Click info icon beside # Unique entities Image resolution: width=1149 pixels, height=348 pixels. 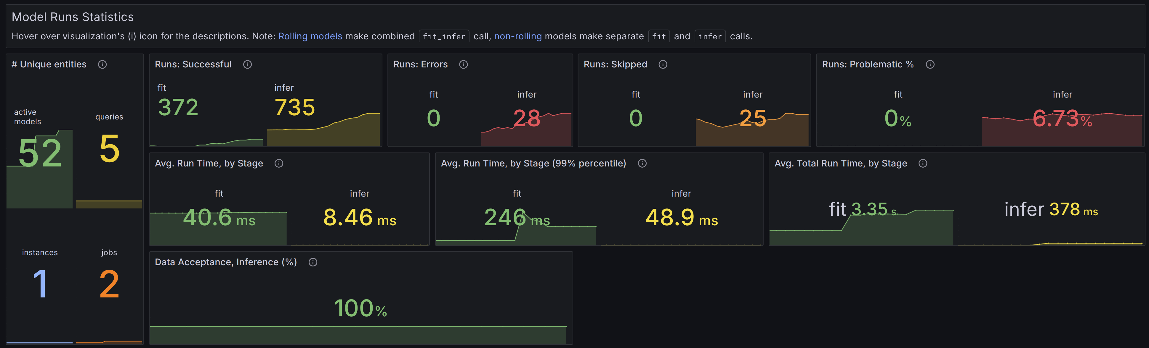pos(102,64)
